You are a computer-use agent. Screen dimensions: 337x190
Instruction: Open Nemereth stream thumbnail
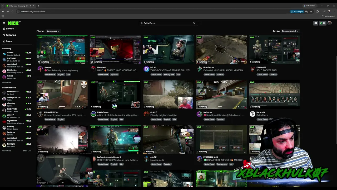coord(115,50)
